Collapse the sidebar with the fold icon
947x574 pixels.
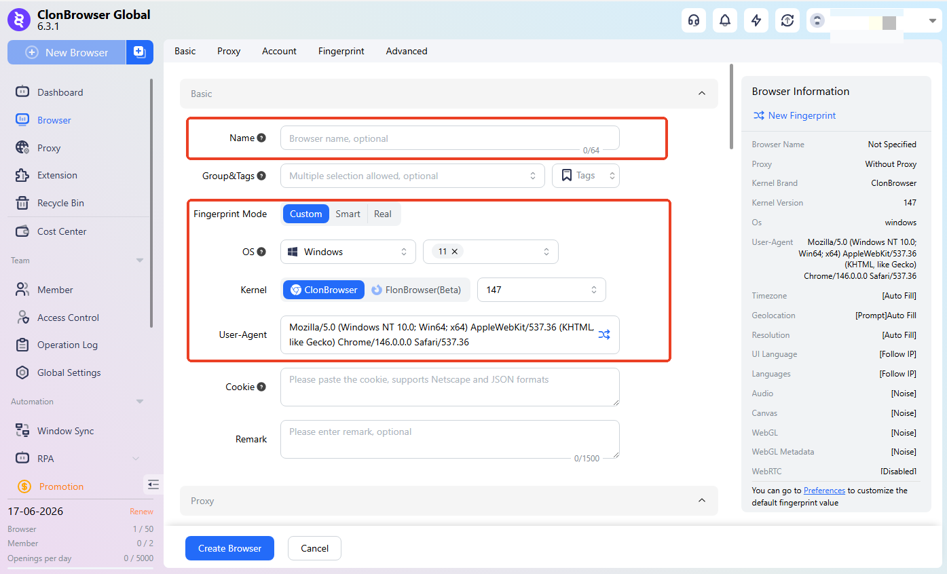(x=153, y=484)
